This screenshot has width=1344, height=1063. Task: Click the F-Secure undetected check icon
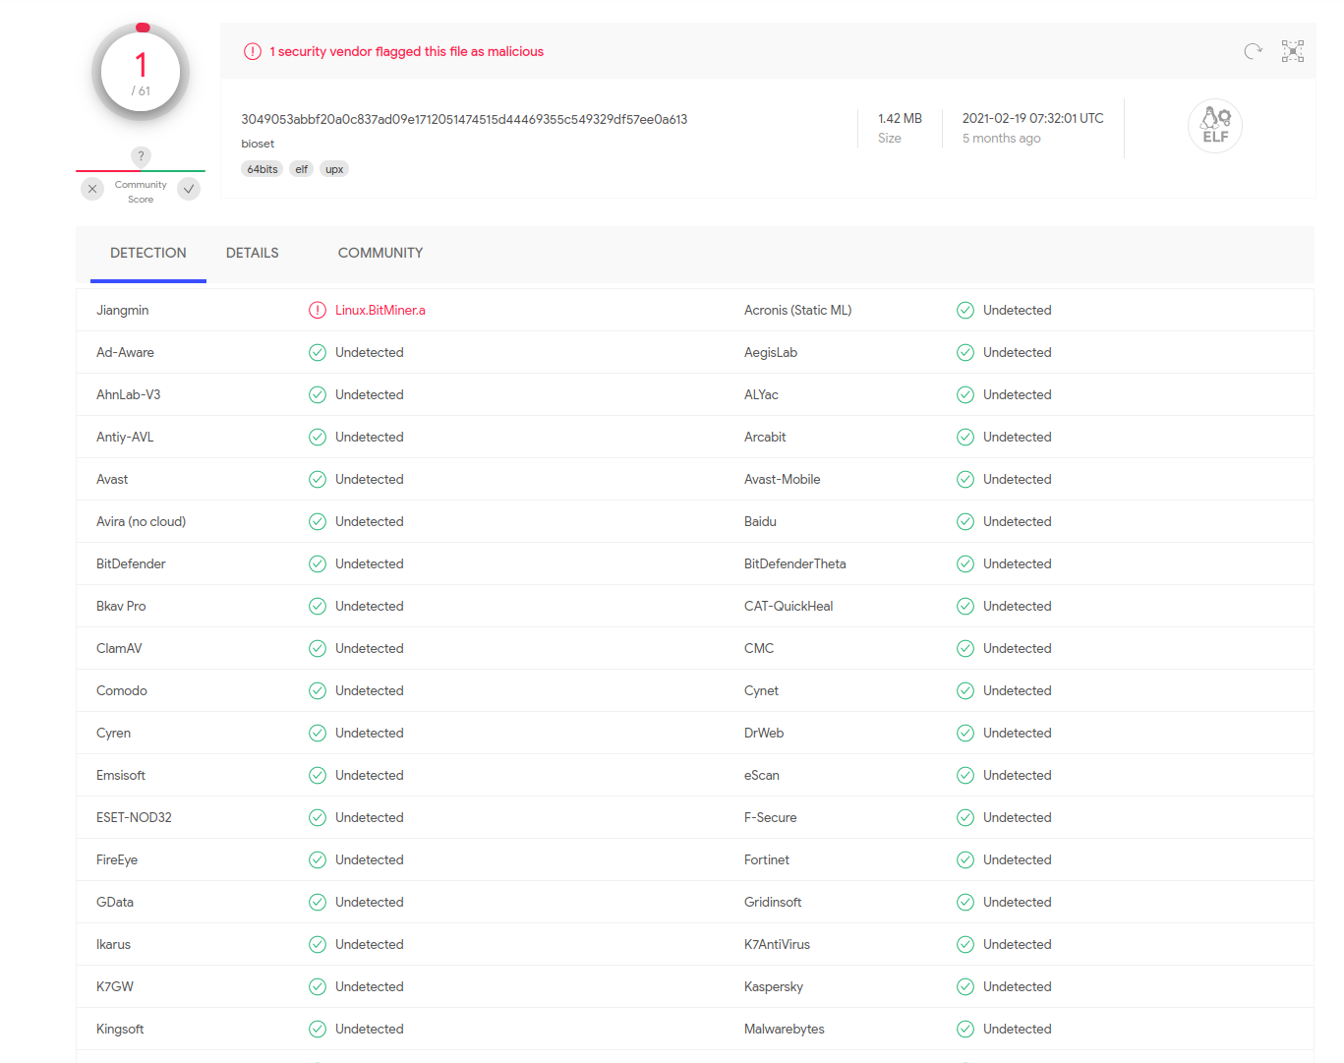point(965,817)
